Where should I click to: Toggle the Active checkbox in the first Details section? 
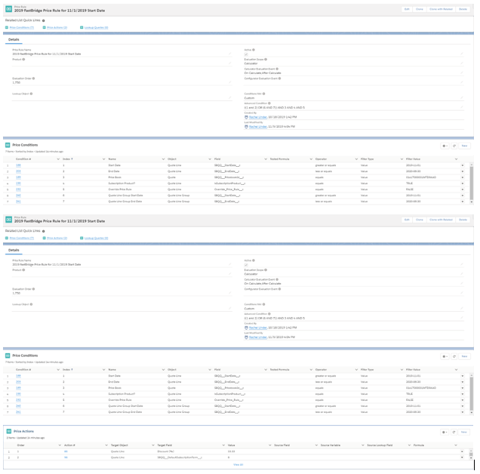click(x=246, y=54)
